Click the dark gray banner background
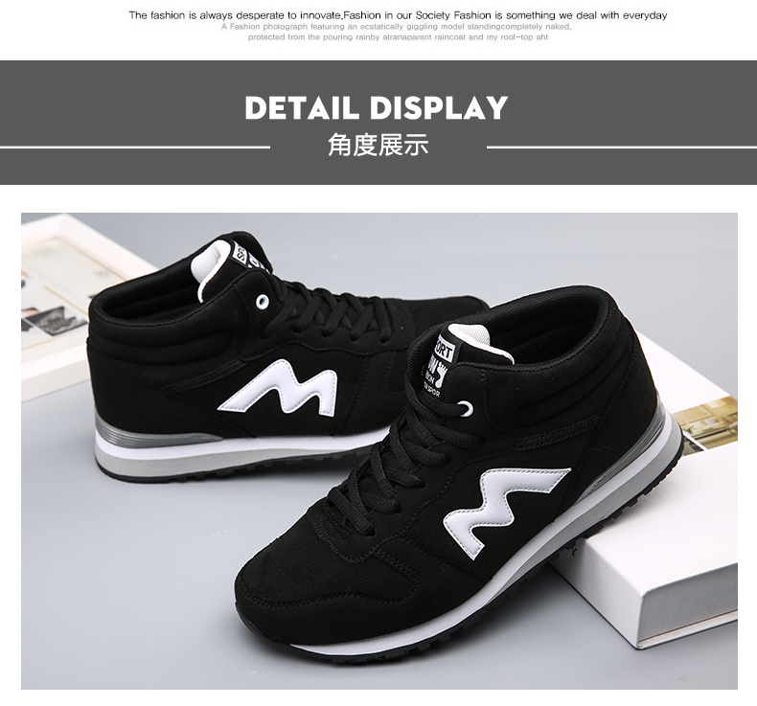757x706 pixels. 378,123
